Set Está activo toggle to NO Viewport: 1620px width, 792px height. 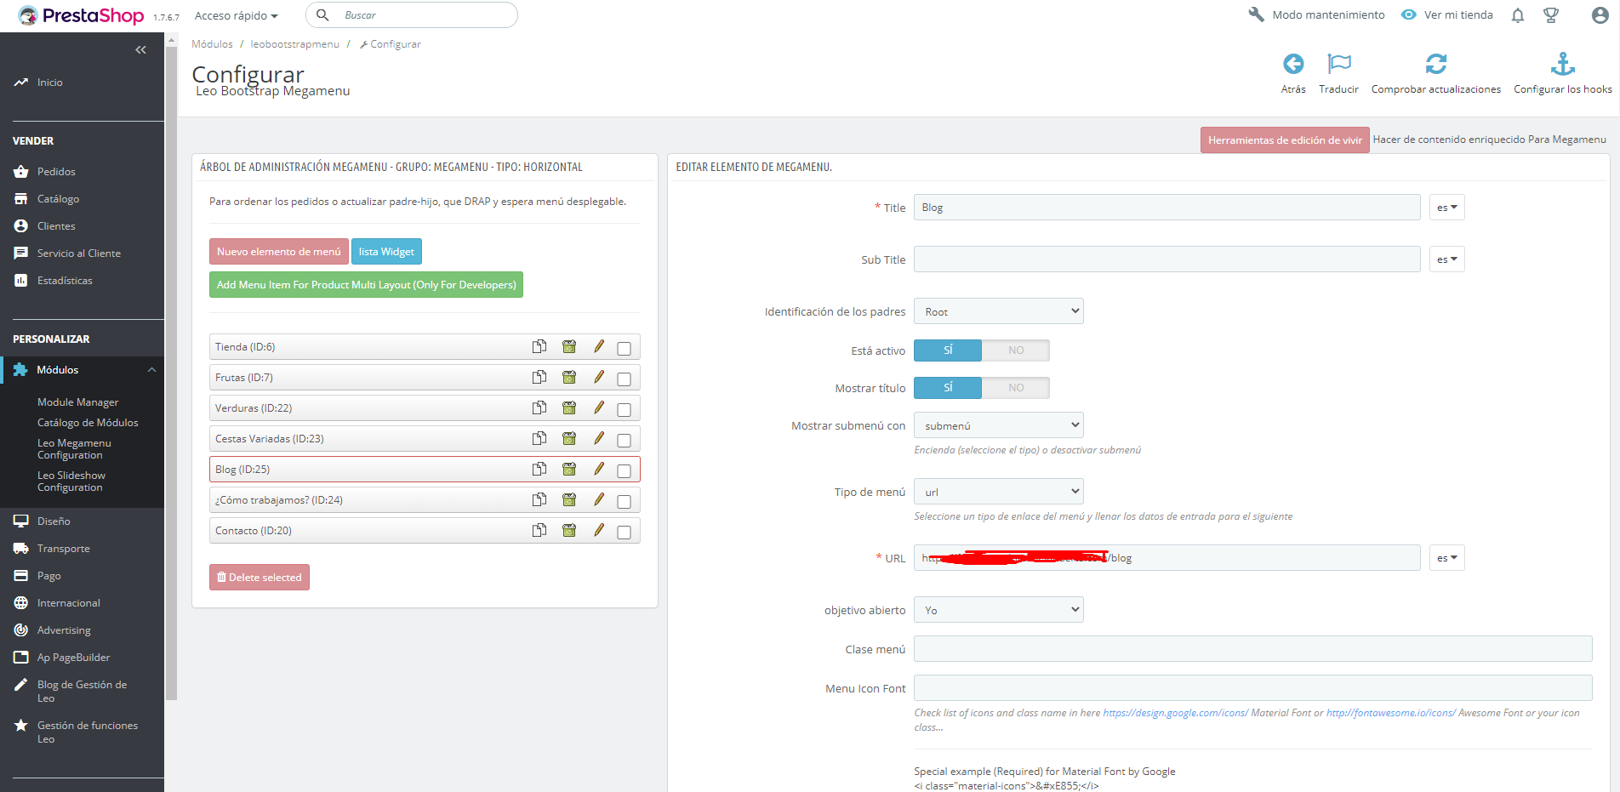coord(1016,350)
